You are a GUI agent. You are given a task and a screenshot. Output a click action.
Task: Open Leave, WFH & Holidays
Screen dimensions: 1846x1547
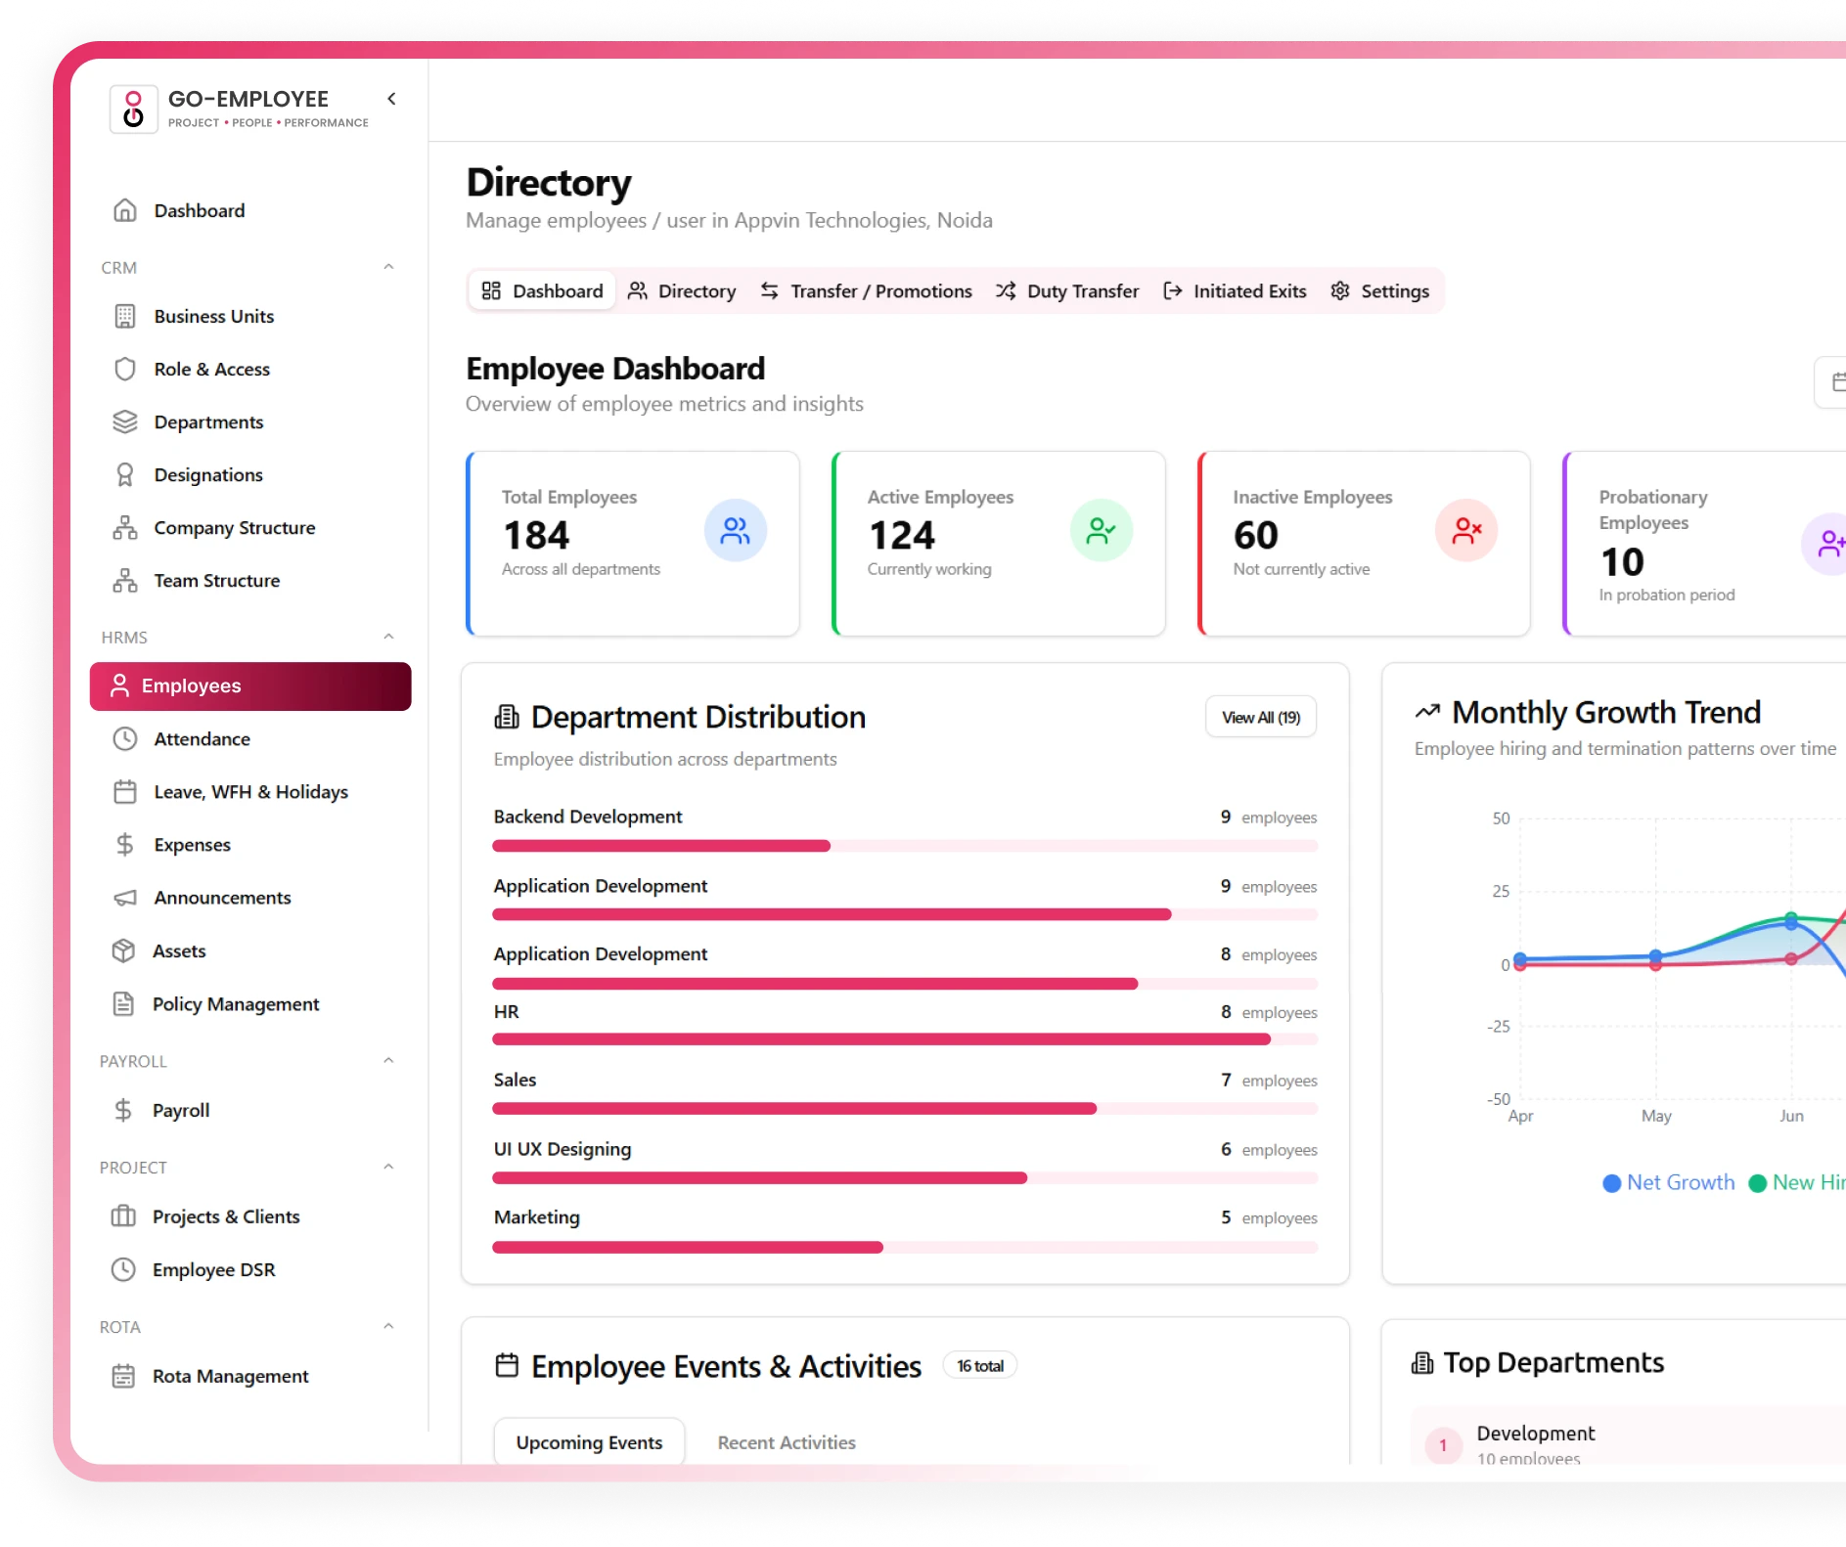click(250, 791)
